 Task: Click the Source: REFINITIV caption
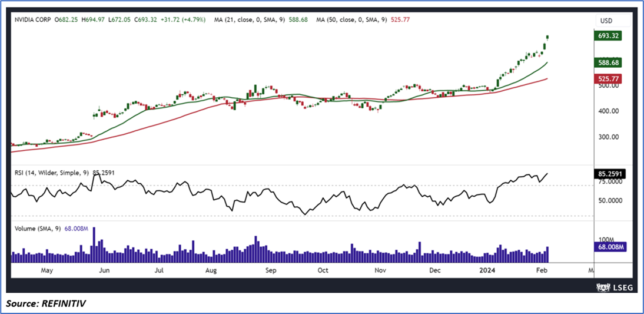click(45, 304)
